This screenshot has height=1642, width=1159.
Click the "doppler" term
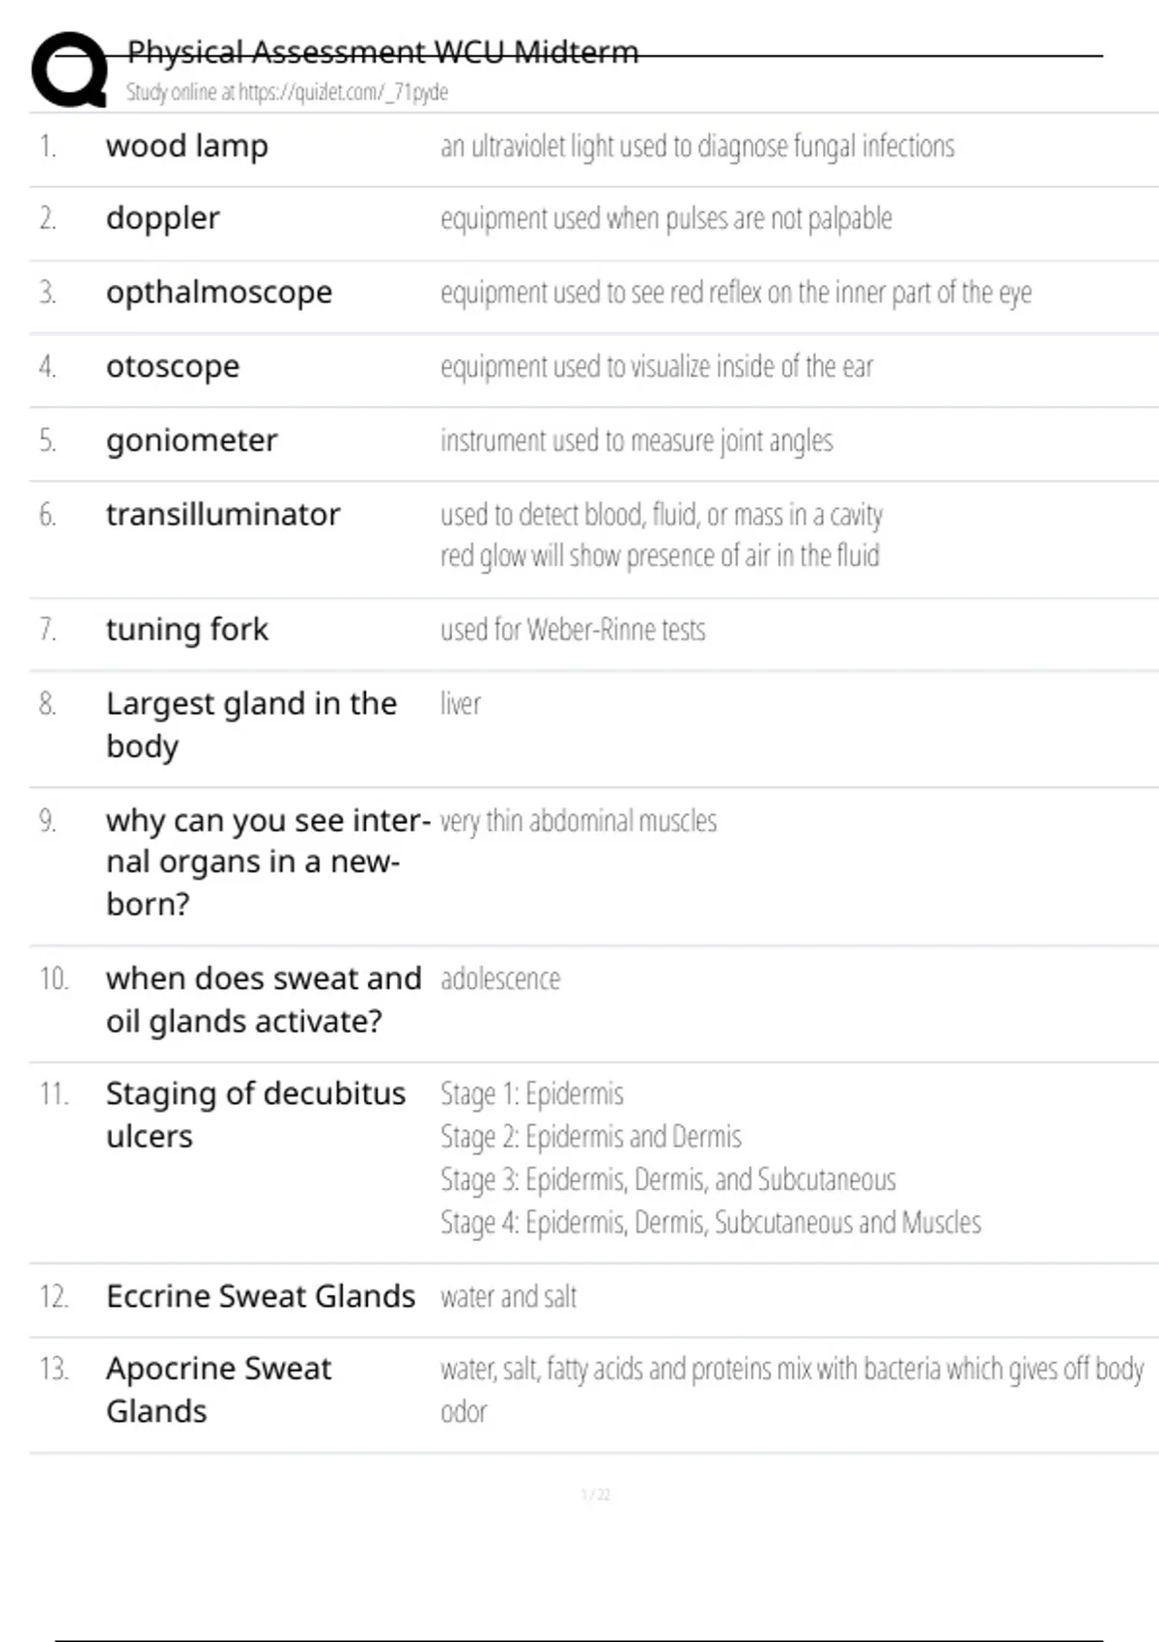coord(163,219)
